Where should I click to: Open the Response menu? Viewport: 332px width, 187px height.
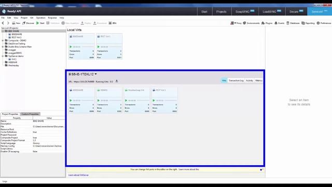pyautogui.click(x=52, y=18)
